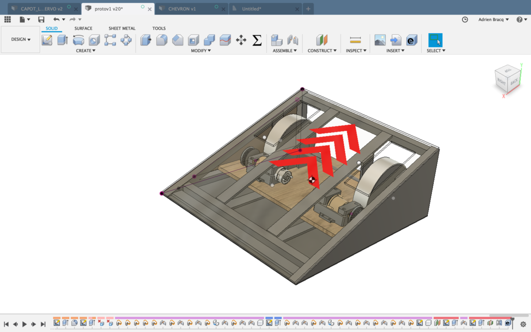Play the timeline
This screenshot has height=332, width=531.
tap(25, 324)
